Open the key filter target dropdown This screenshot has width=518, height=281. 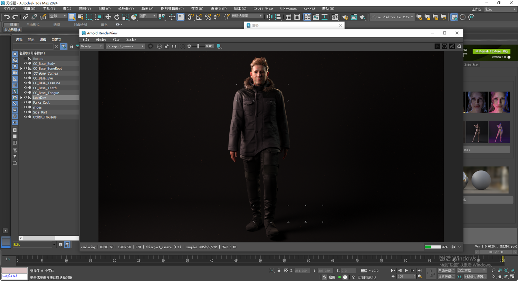tap(471, 271)
